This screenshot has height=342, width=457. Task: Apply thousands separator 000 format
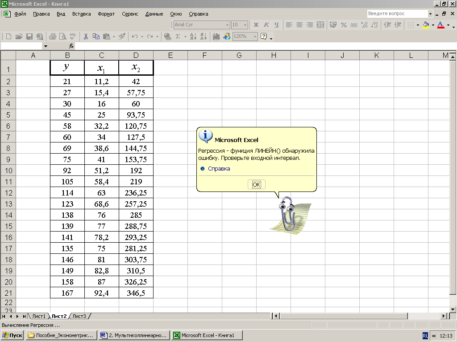click(x=354, y=25)
